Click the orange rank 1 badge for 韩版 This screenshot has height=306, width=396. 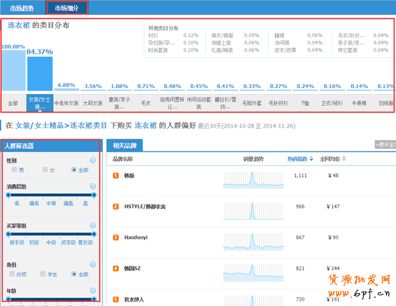point(116,175)
